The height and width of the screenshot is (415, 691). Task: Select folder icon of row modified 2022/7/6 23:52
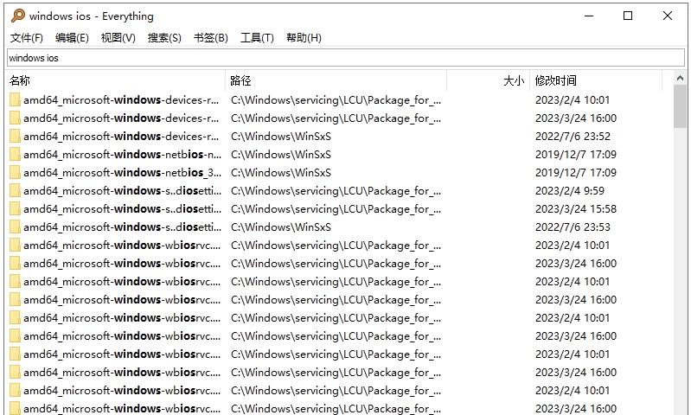point(15,136)
